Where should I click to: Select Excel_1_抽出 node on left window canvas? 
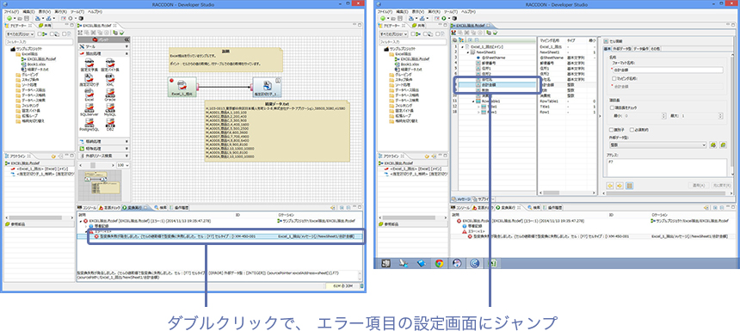pyautogui.click(x=182, y=87)
